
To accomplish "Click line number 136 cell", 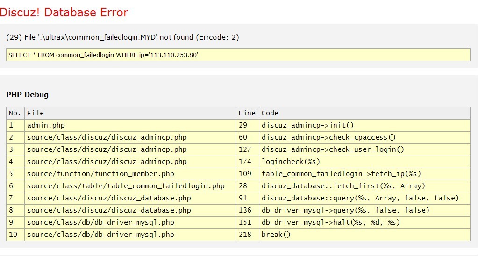I will (248, 211).
